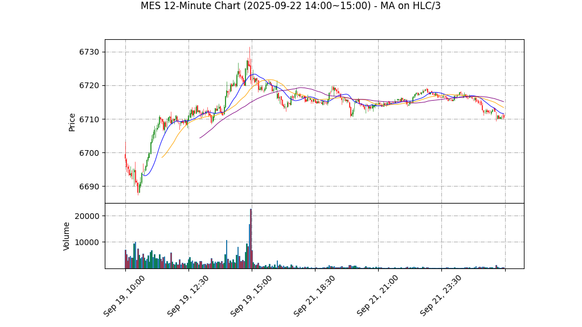The image size is (582, 327).
Task: Click the 'Sep 19, 15:00' time label
Action: [251, 296]
